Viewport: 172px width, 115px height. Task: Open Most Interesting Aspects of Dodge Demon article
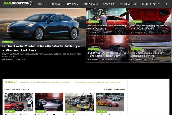[149, 27]
